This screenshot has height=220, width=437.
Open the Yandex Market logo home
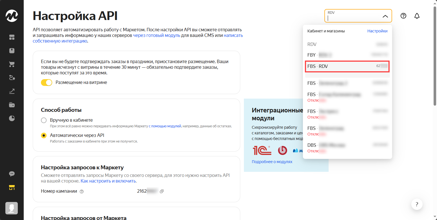tap(12, 16)
